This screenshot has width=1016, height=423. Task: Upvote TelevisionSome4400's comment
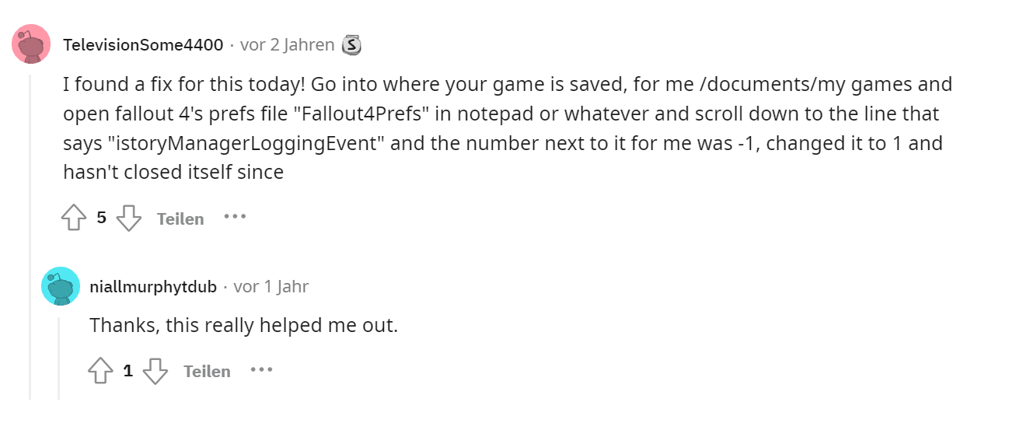(74, 218)
